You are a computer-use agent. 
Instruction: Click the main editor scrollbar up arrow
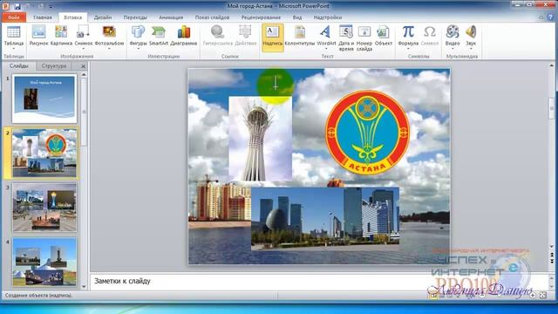[x=552, y=66]
